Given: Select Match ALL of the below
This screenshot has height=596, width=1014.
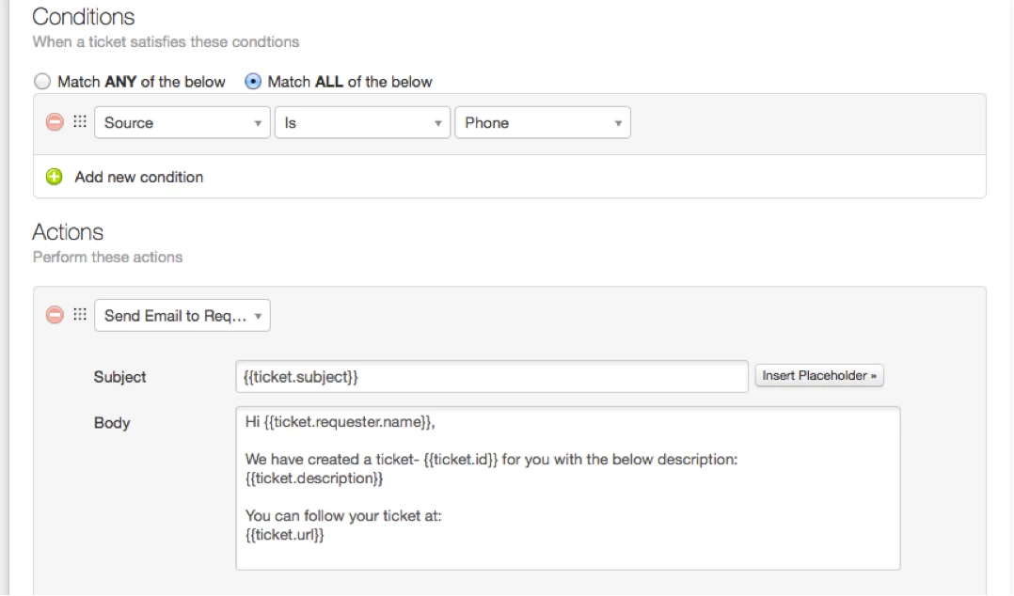Looking at the screenshot, I should click(x=253, y=82).
